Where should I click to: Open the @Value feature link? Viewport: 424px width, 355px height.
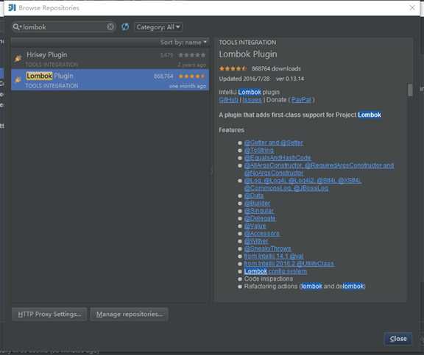[x=255, y=226]
